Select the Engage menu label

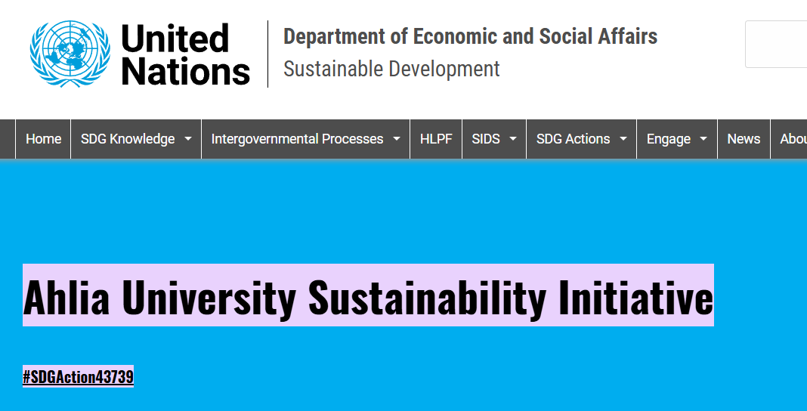tap(668, 139)
